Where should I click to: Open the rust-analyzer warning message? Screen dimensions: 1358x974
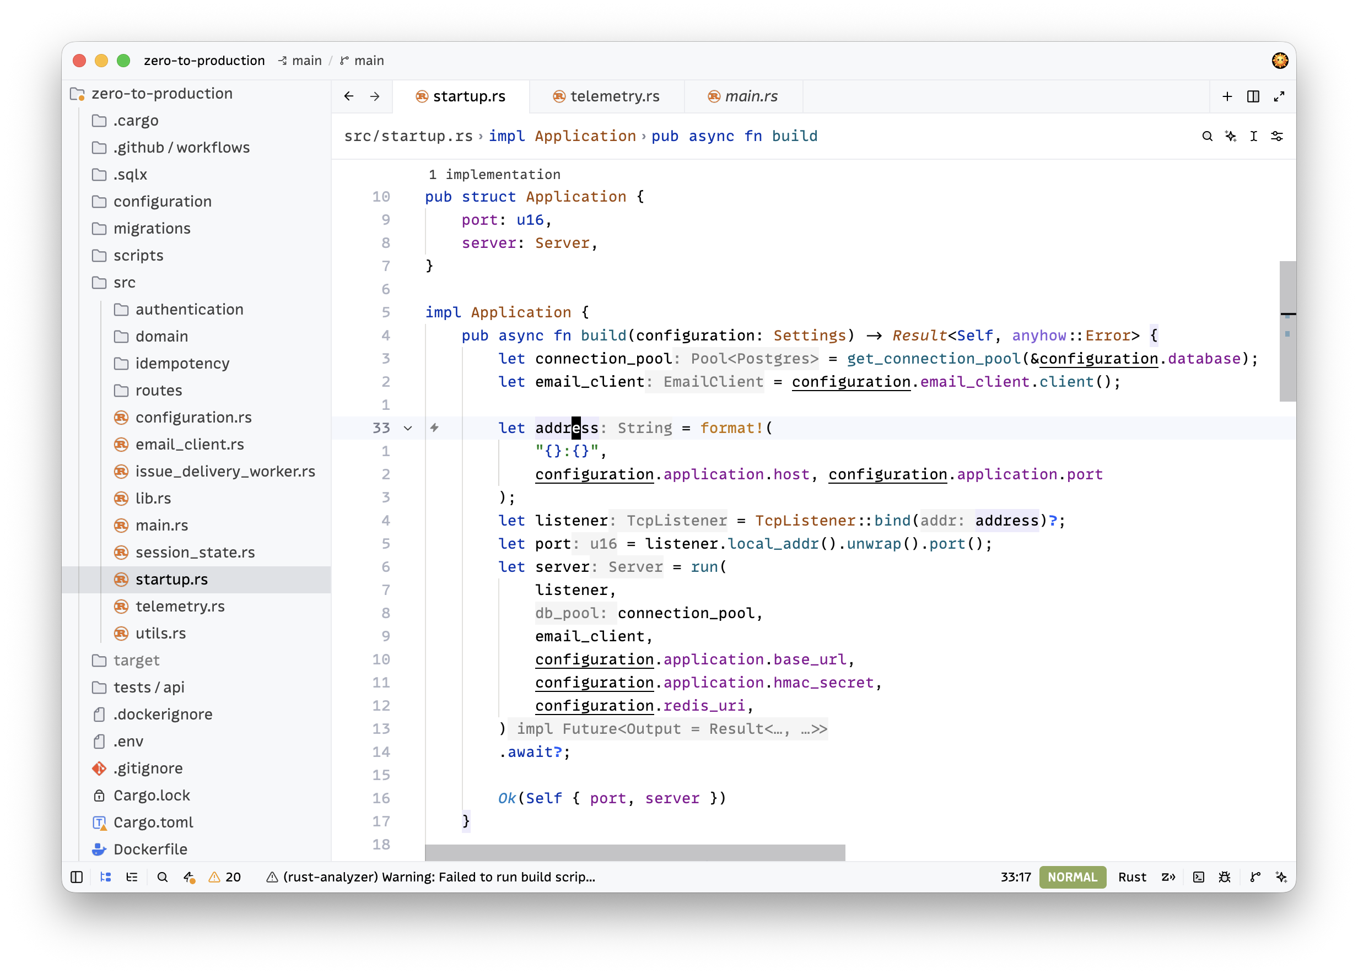pyautogui.click(x=431, y=876)
